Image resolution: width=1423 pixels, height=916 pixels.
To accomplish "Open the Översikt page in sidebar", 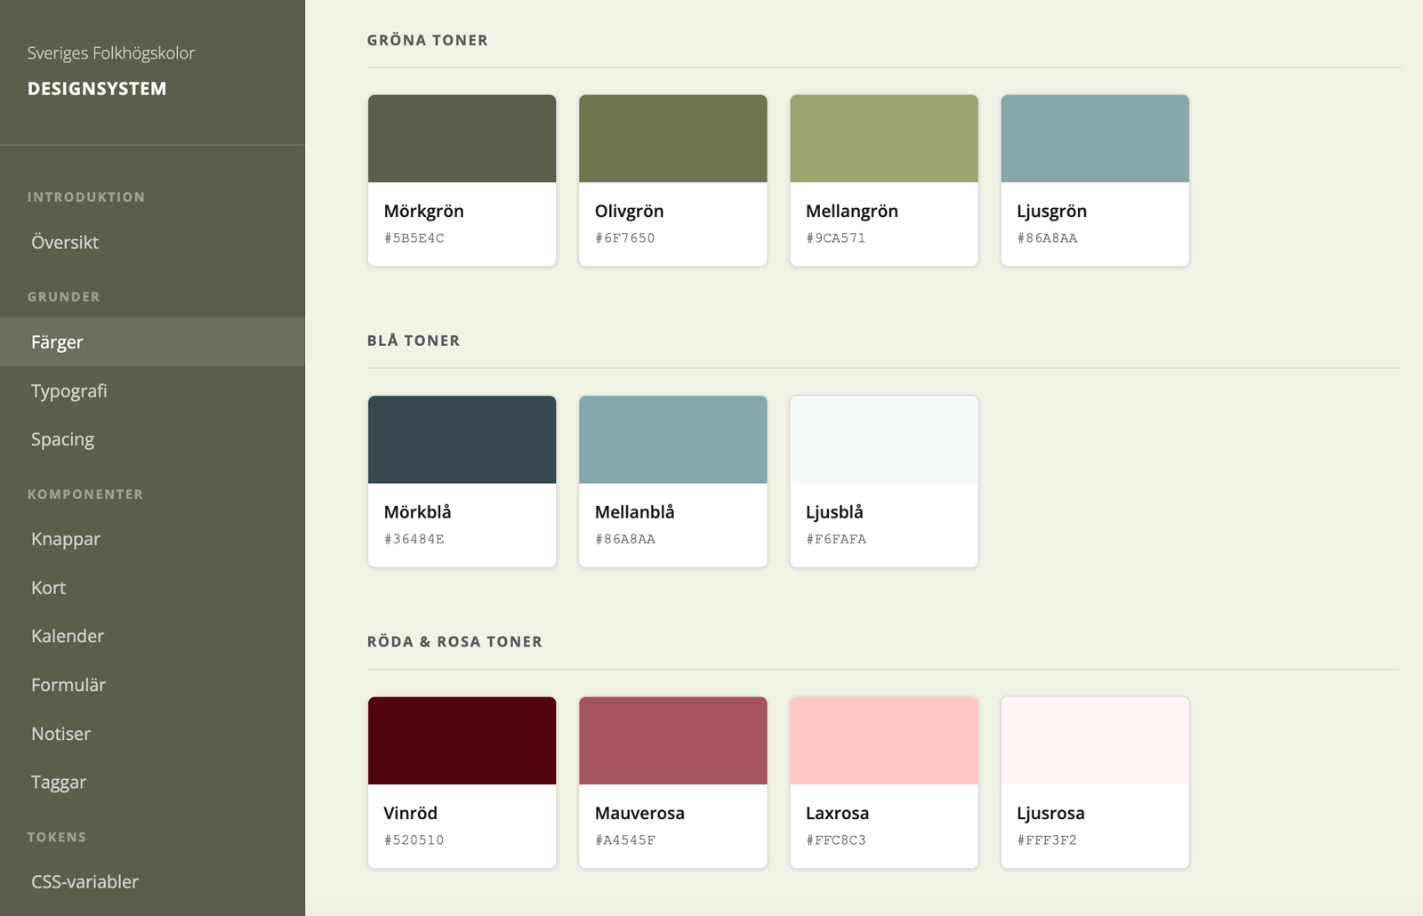I will (152, 242).
